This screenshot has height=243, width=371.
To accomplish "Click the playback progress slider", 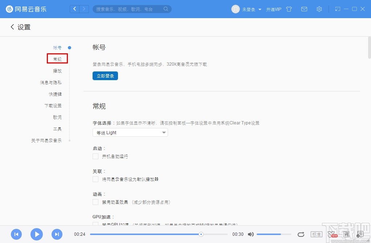I will tap(159, 234).
